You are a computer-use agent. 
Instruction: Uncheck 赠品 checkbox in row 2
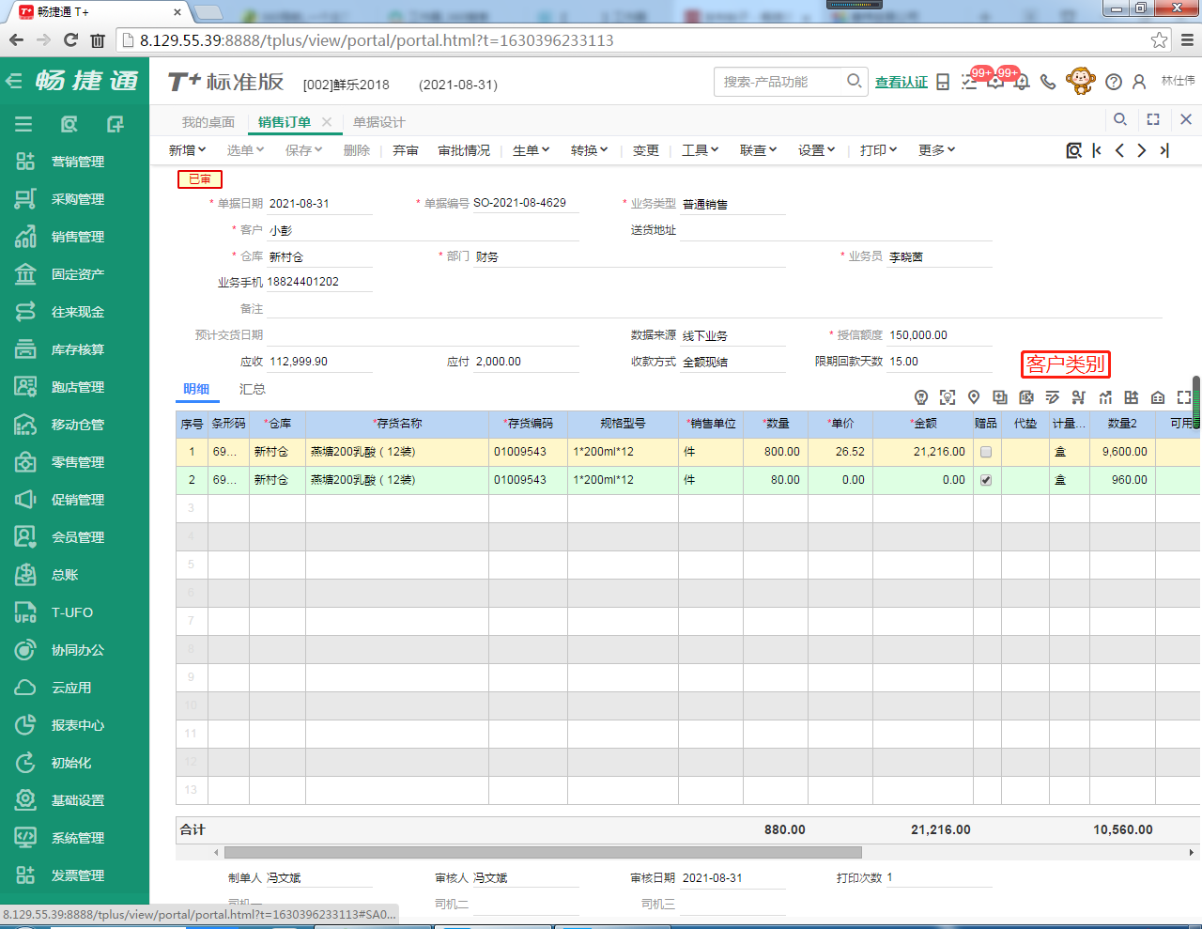[986, 480]
